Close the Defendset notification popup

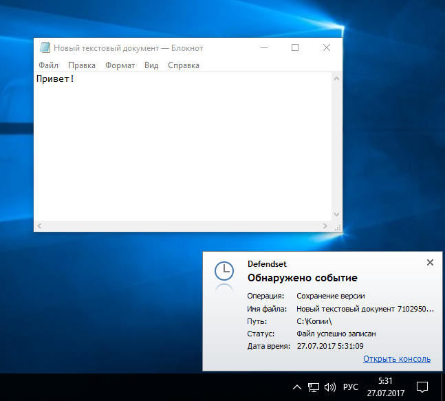point(430,263)
